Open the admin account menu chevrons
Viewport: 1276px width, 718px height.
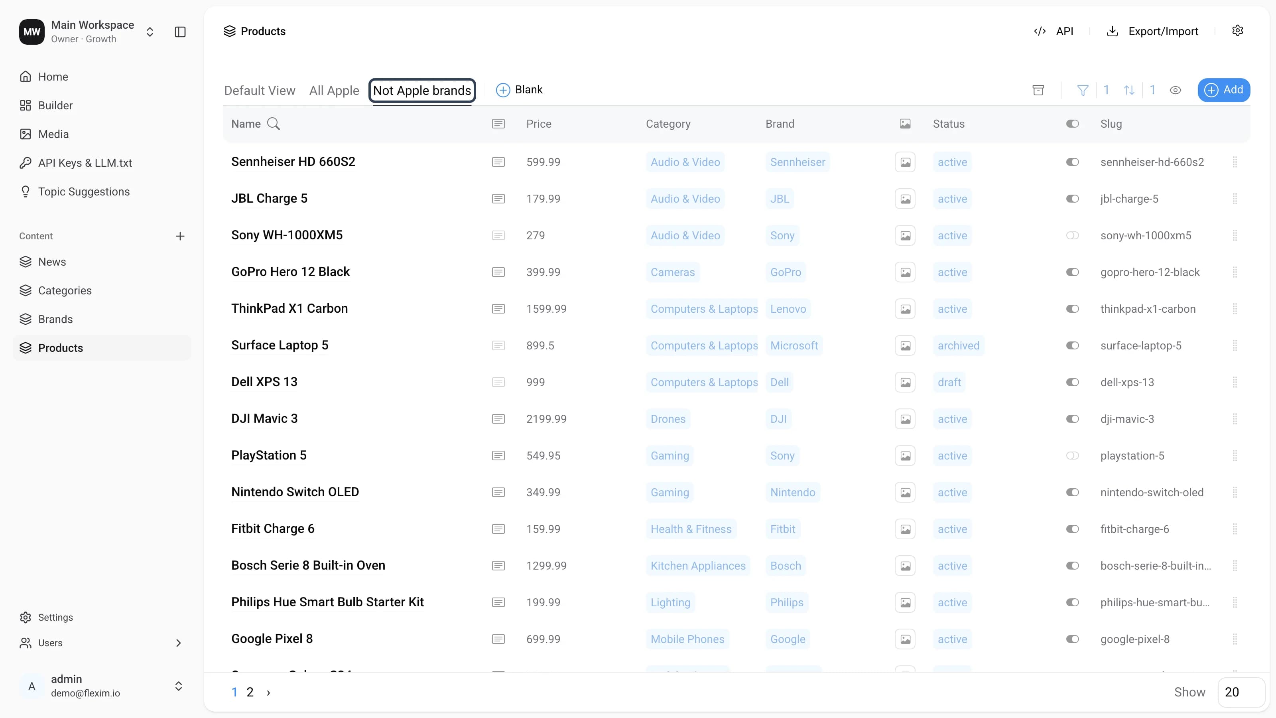click(178, 686)
